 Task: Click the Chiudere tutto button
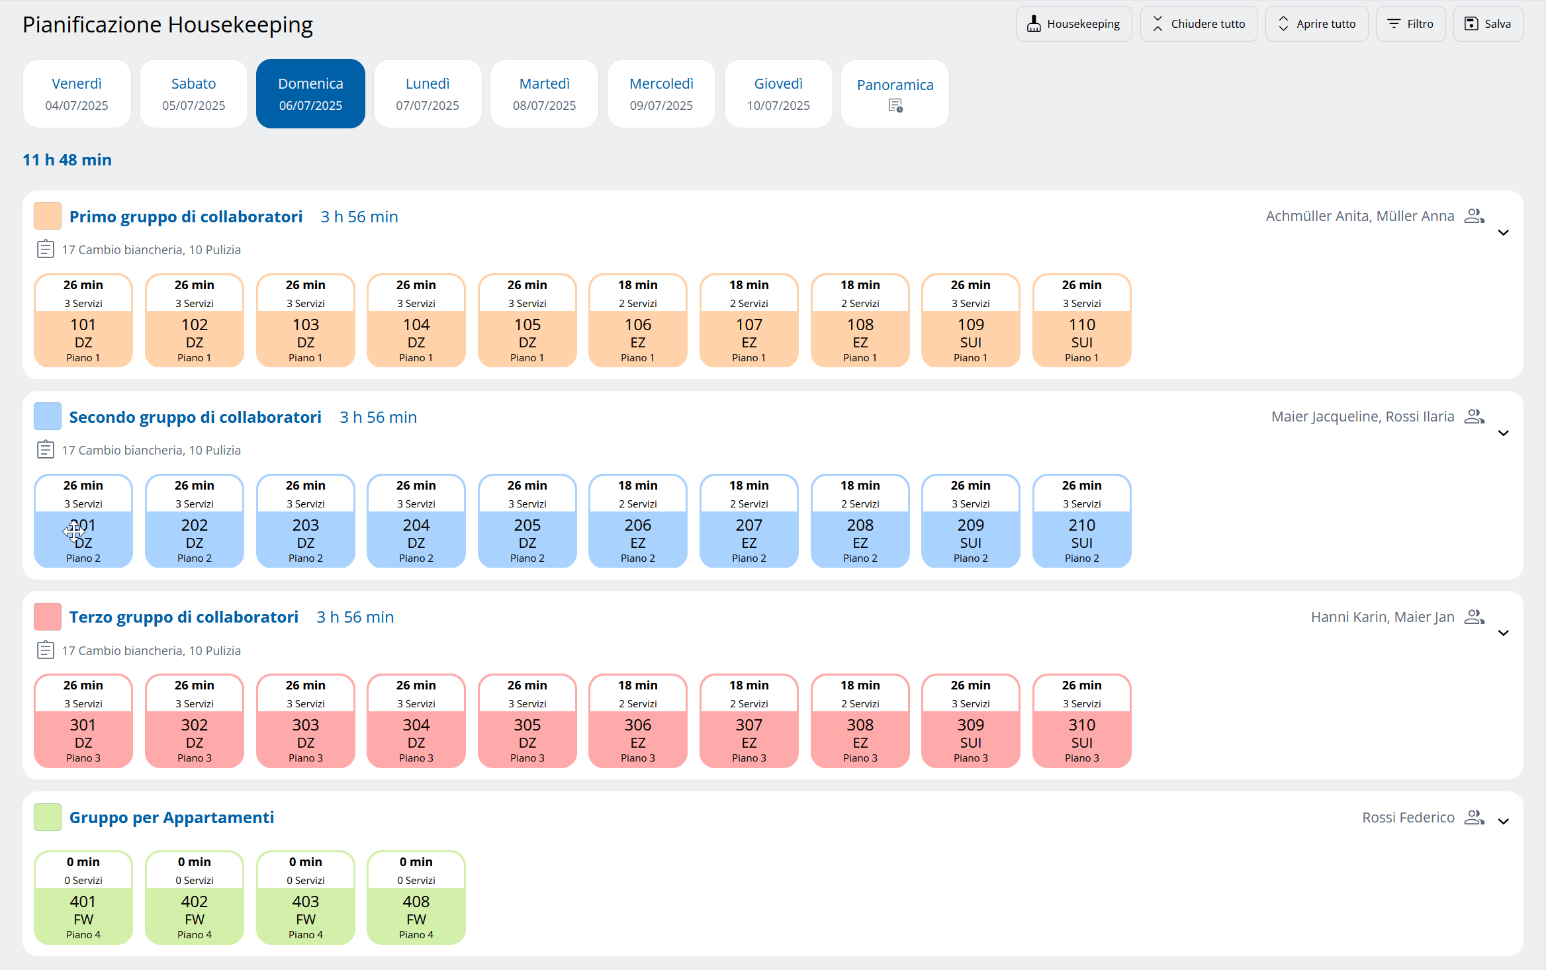click(1198, 24)
